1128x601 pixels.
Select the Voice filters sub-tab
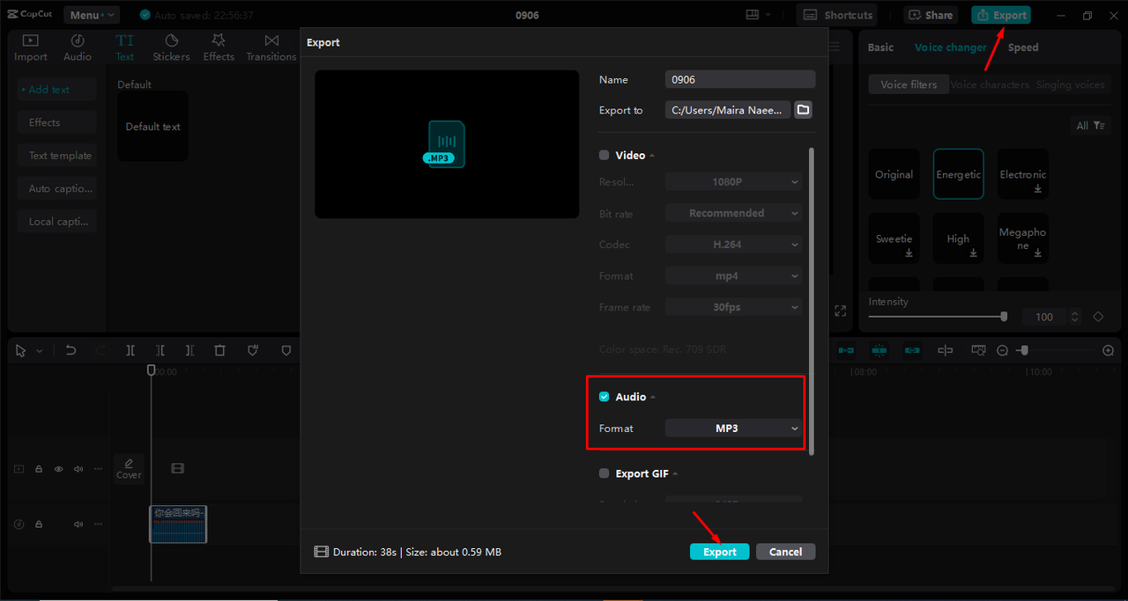coord(909,84)
